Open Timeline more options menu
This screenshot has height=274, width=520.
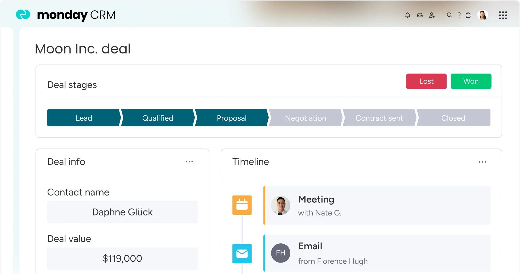482,162
